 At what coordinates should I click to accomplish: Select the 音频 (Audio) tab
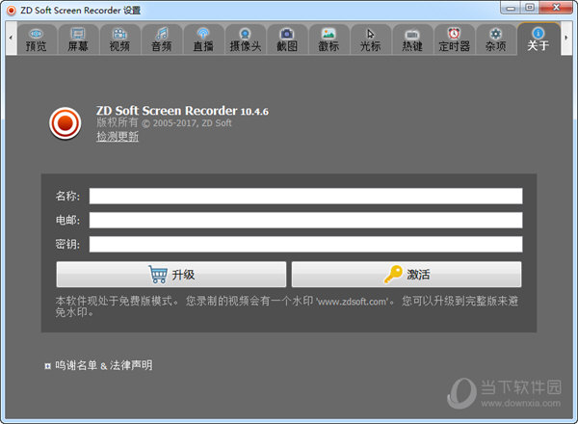[x=162, y=40]
